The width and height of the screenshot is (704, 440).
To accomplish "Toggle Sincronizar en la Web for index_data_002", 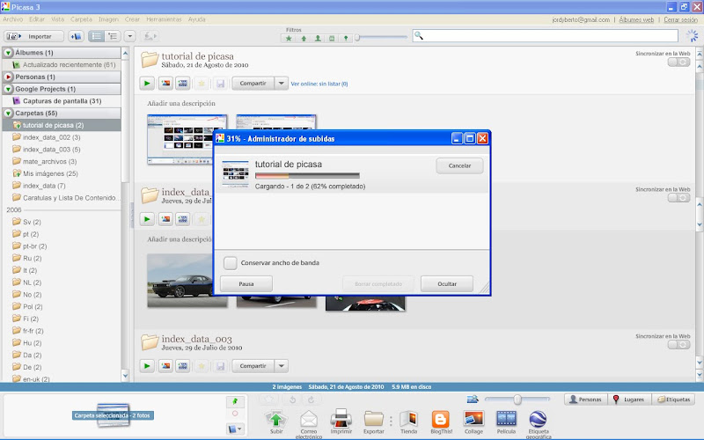I will [x=678, y=198].
